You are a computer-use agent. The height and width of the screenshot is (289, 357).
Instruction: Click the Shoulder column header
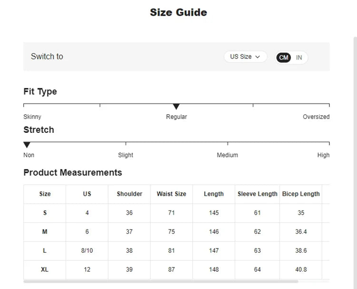[129, 194]
